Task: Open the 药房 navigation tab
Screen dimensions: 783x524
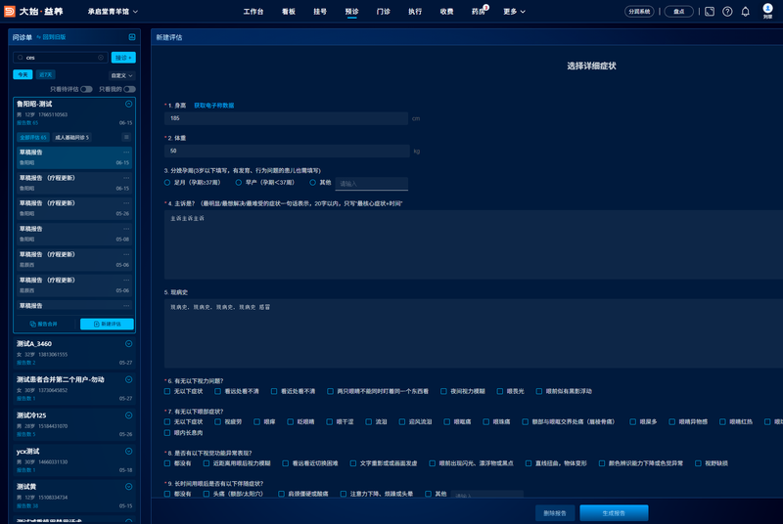Action: point(479,12)
